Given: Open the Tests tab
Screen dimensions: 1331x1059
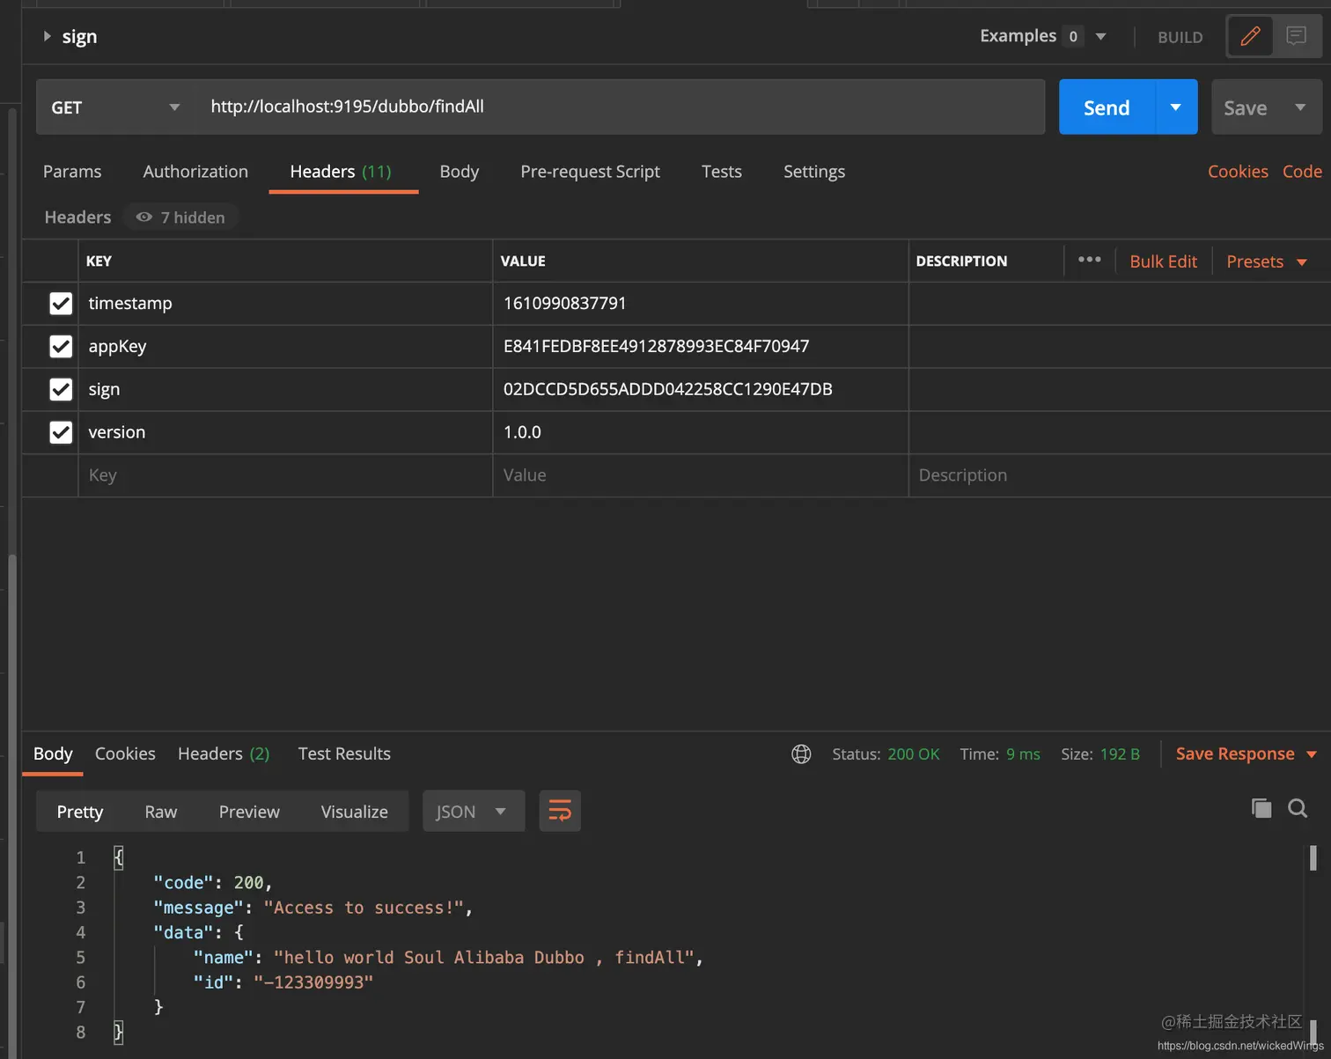Looking at the screenshot, I should (722, 172).
